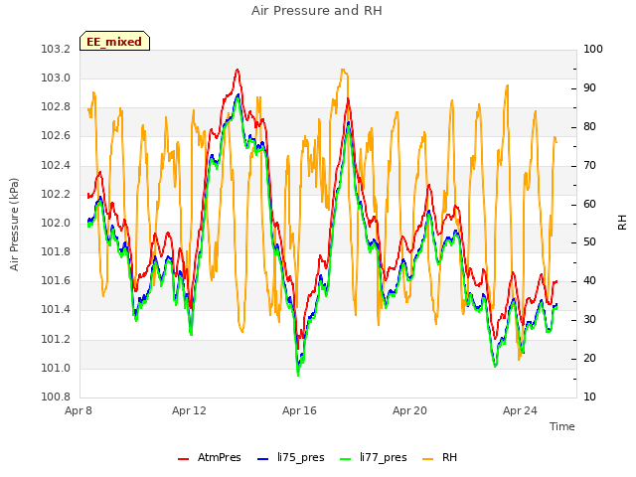Click the 101.2 pressure axis label
This screenshot has width=636, height=477.
click(56, 340)
